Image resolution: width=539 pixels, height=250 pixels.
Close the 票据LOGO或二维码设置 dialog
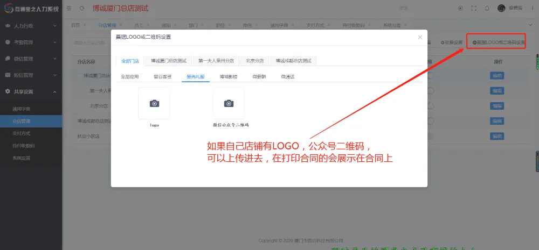[x=420, y=37]
